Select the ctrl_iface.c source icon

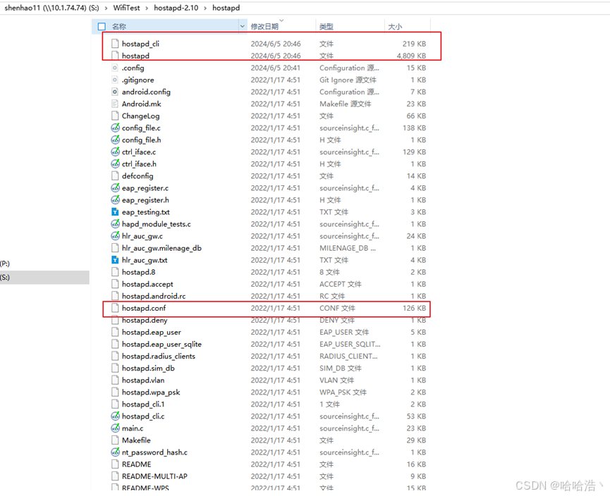pyautogui.click(x=115, y=152)
